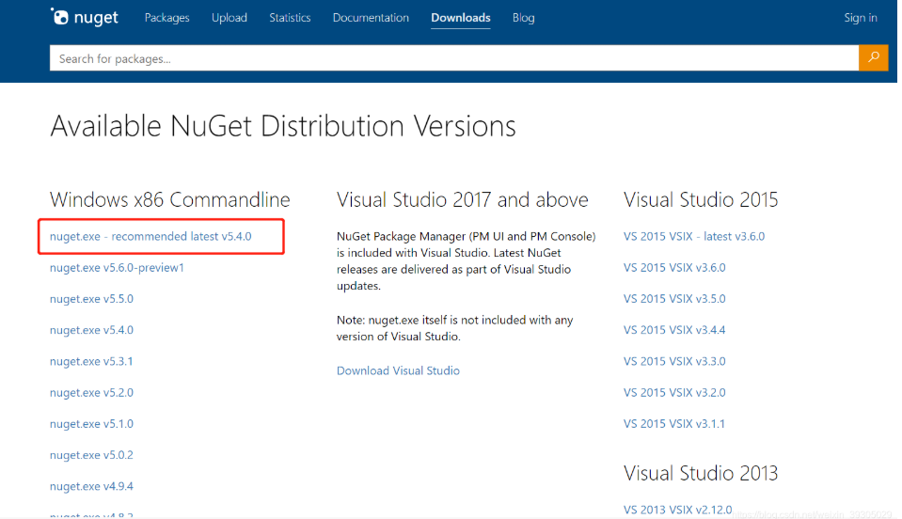Click Sign in
Image resolution: width=902 pixels, height=519 pixels.
point(861,18)
